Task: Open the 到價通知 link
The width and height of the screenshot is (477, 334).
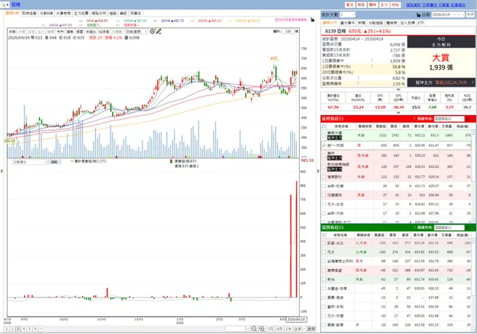Action: (x=458, y=5)
